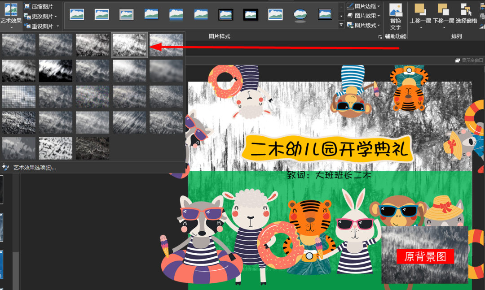The image size is (485, 290).
Task: Select the third effect in the fourth effects row
Action: [93, 122]
